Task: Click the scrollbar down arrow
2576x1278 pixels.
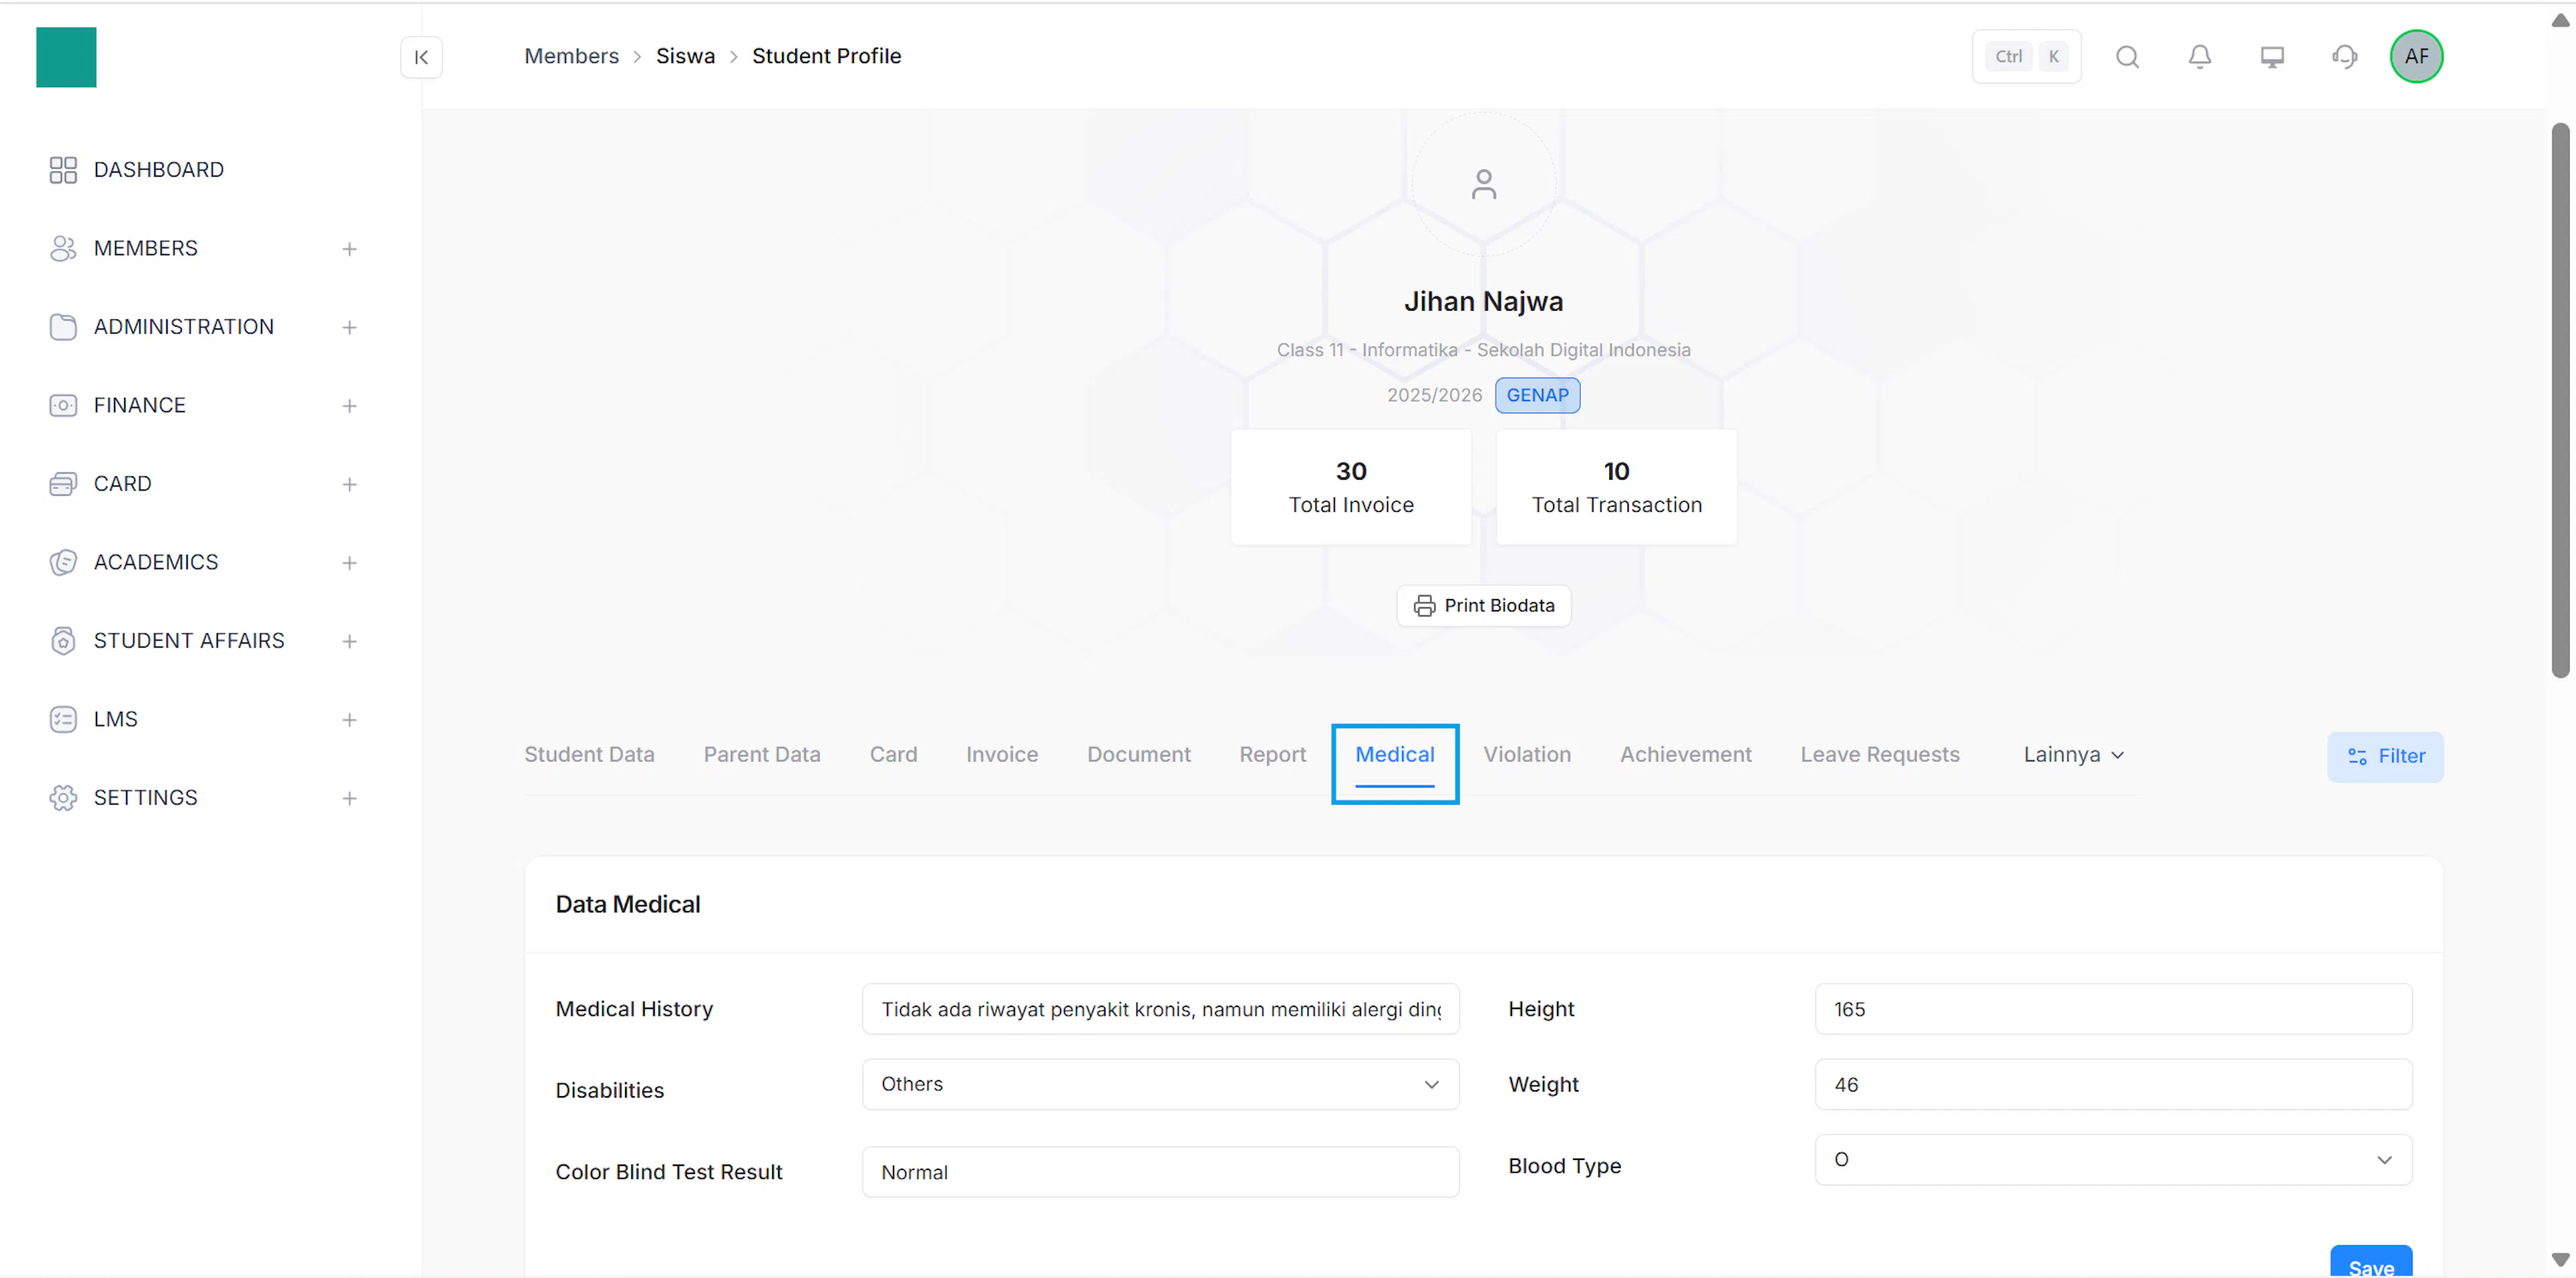Action: (x=2560, y=1259)
